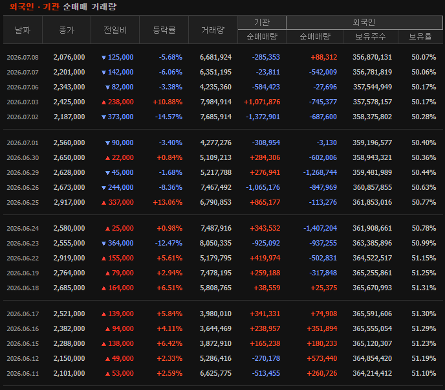Click institution net value +1,071,876
The image size is (445, 390).
(x=262, y=102)
